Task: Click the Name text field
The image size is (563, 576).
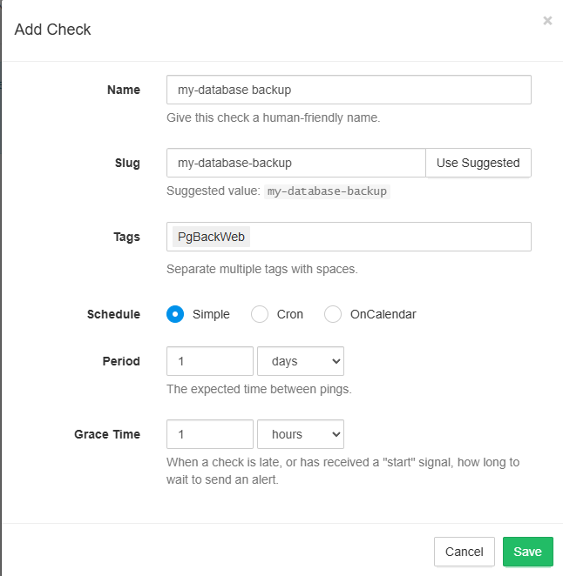Action: (x=349, y=90)
